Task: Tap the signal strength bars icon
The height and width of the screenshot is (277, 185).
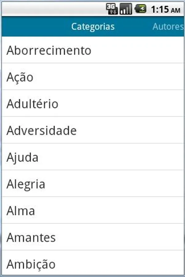Action: (x=126, y=9)
